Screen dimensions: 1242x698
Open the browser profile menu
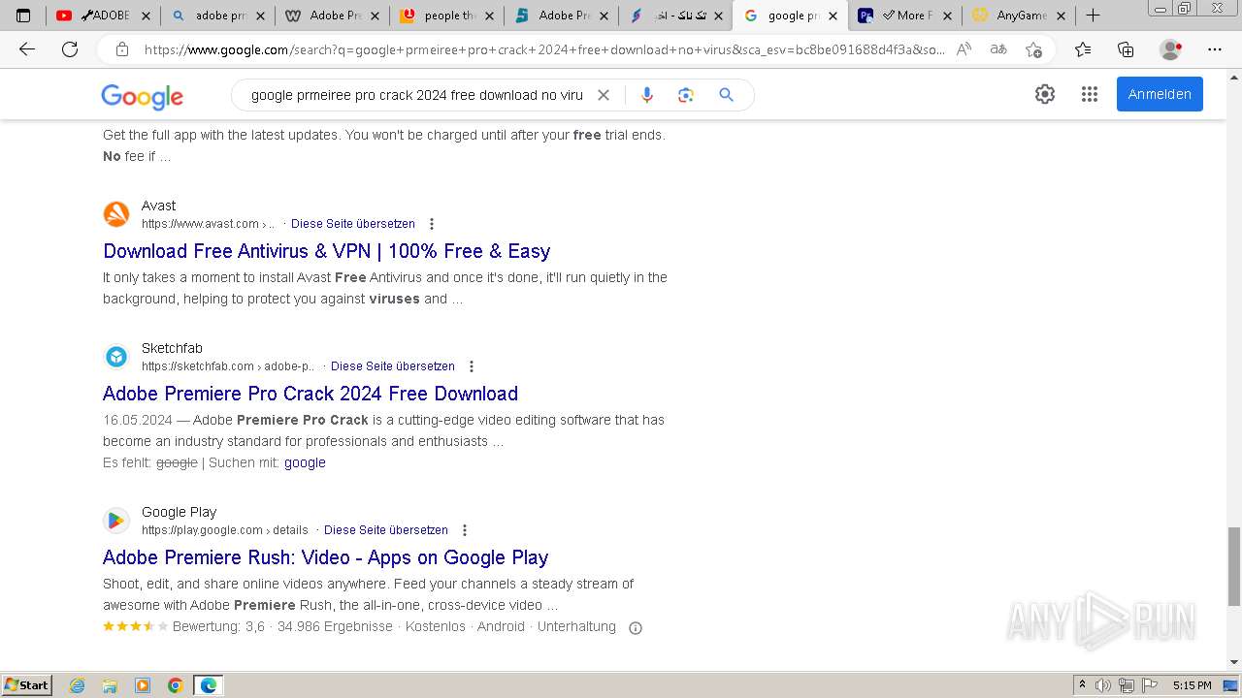(x=1171, y=49)
